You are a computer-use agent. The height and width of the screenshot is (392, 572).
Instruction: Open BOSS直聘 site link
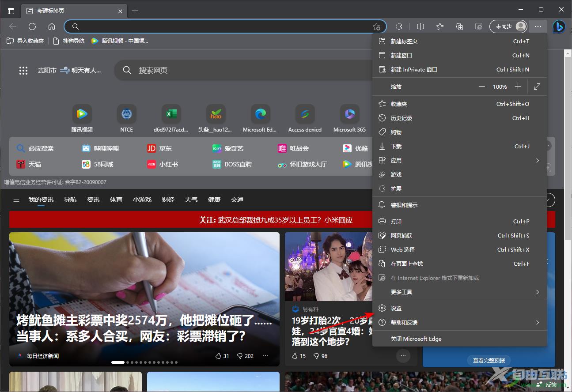coord(232,164)
